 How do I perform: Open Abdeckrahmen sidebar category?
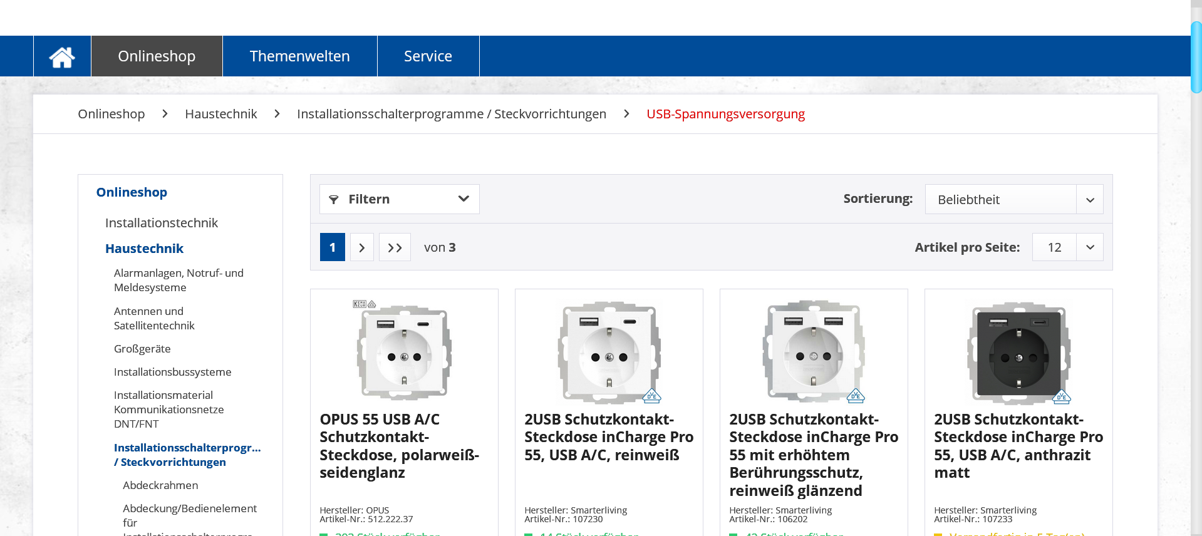pyautogui.click(x=160, y=485)
